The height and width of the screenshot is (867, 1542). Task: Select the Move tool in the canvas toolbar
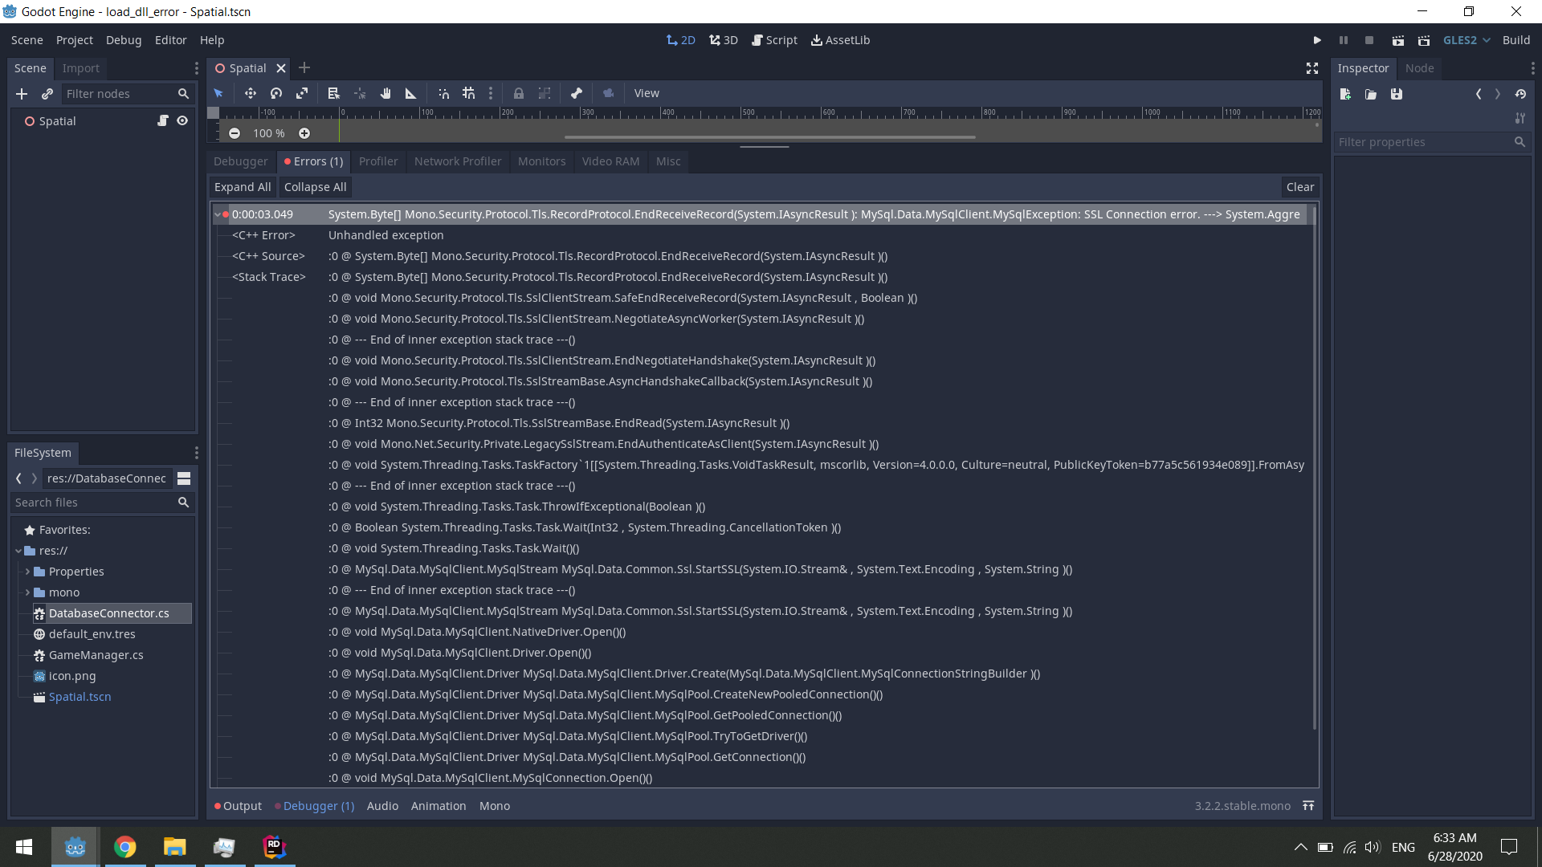[250, 93]
